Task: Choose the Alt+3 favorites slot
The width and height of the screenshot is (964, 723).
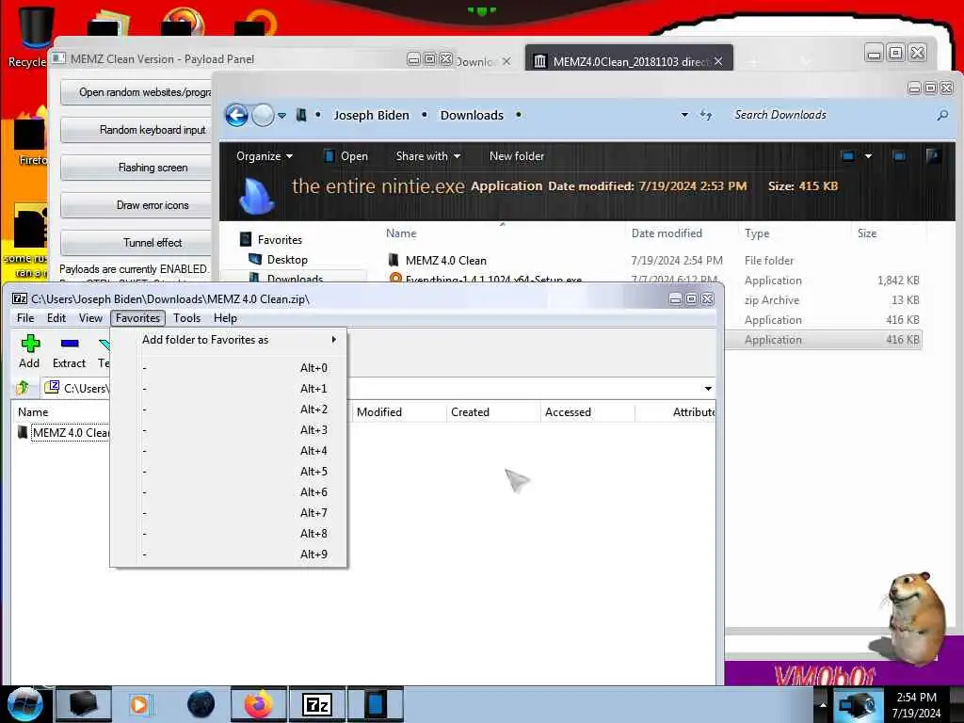Action: [x=229, y=430]
